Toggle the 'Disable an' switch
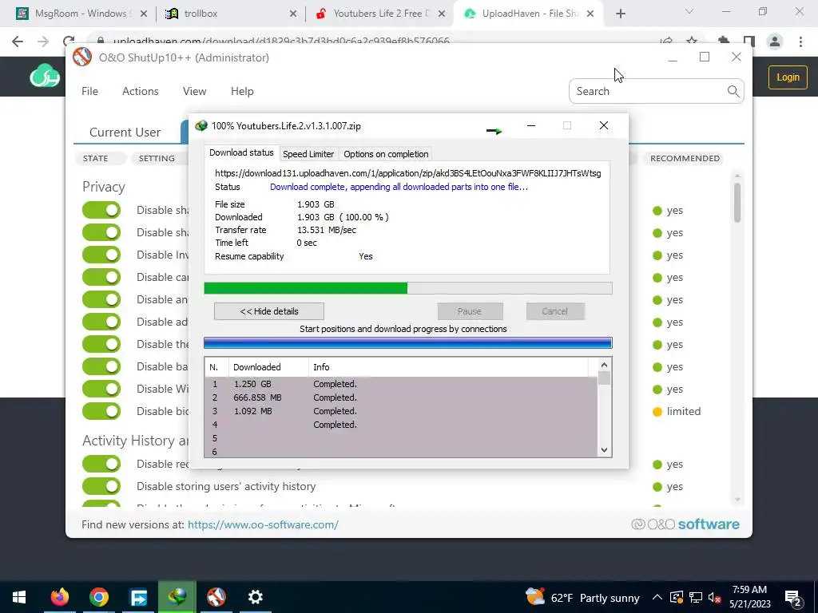 click(101, 300)
